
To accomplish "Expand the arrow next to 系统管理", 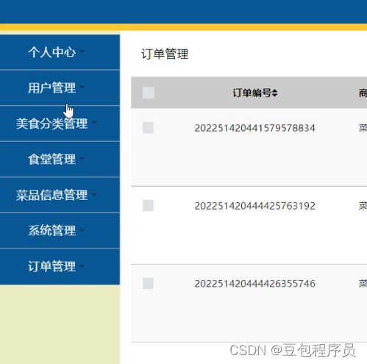I will [x=82, y=230].
